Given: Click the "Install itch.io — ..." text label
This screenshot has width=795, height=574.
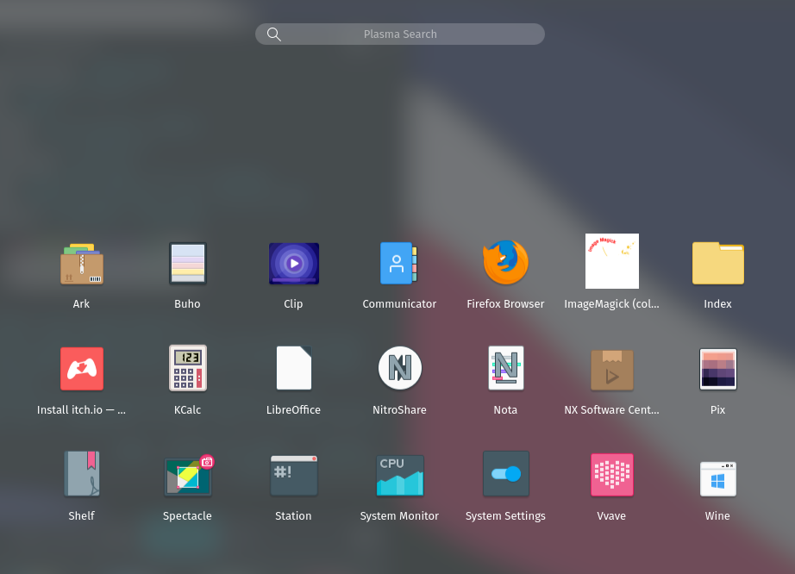Looking at the screenshot, I should (x=82, y=410).
